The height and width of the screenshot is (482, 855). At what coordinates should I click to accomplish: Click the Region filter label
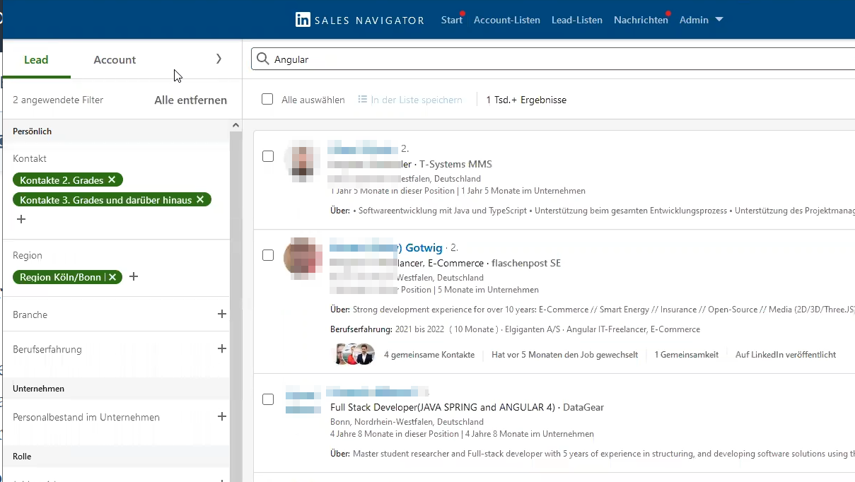[x=28, y=255]
